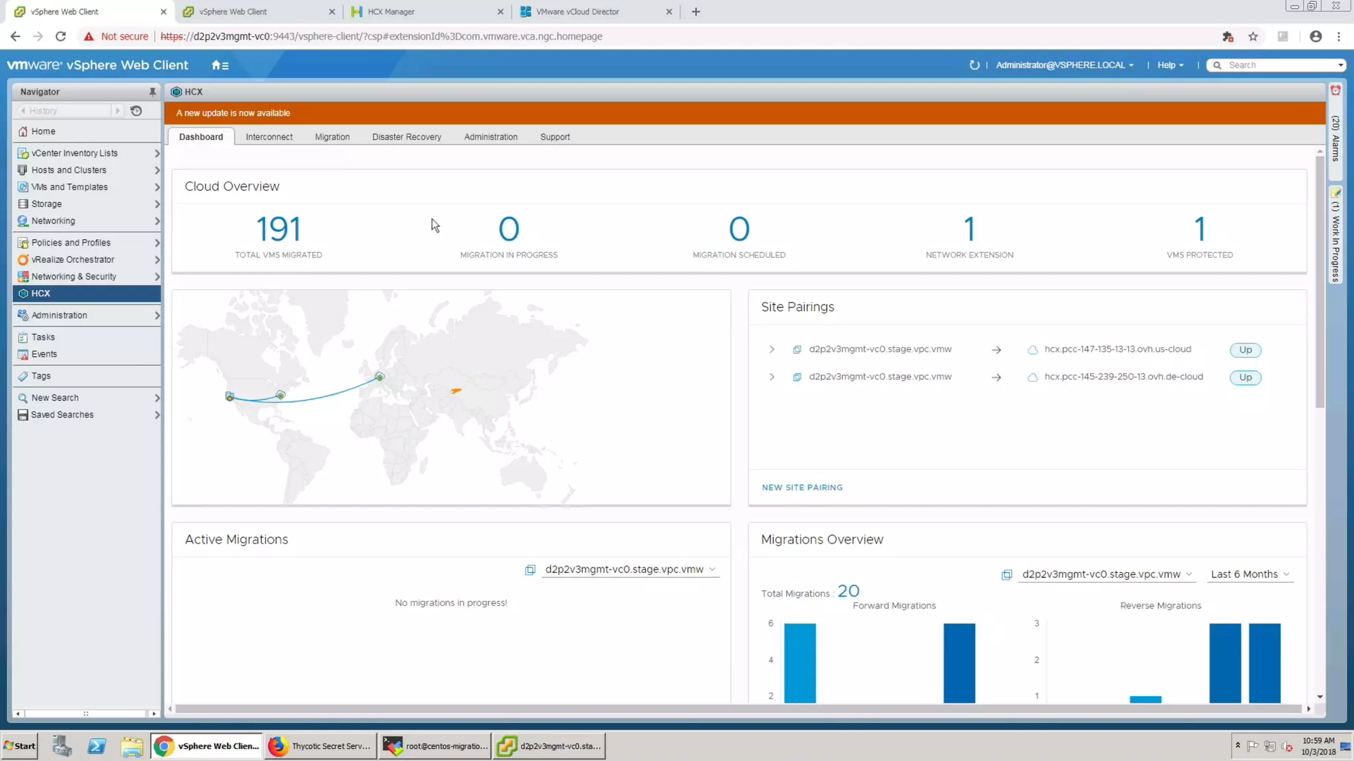Open browser profile icon
This screenshot has height=761, width=1354.
[x=1316, y=36]
